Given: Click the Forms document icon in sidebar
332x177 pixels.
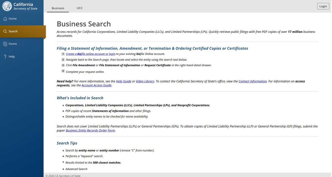Looking at the screenshot, I should pyautogui.click(x=5, y=44).
